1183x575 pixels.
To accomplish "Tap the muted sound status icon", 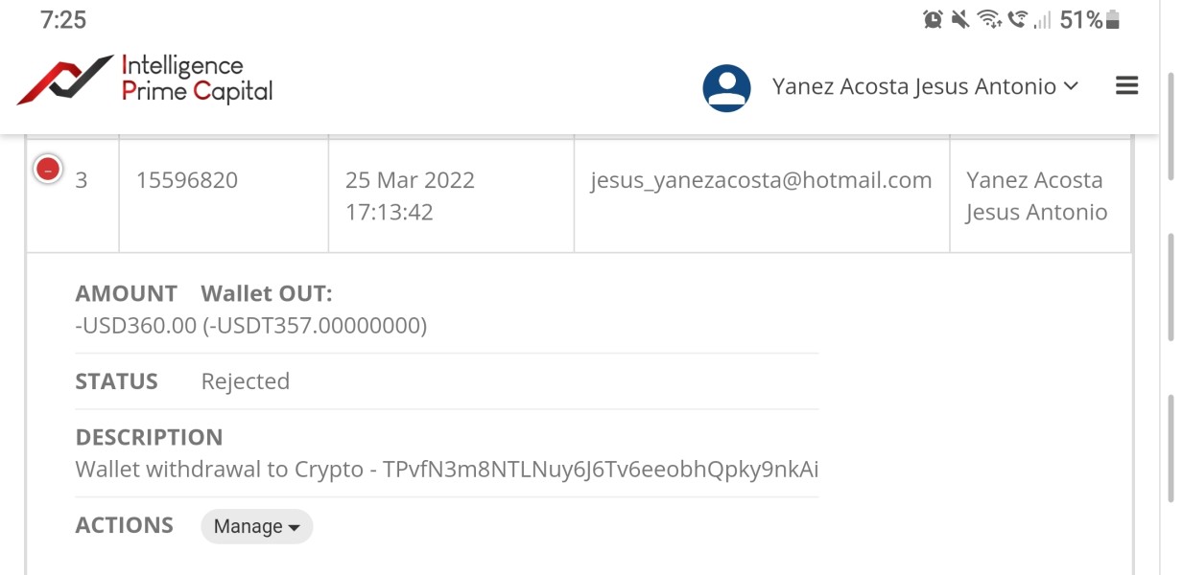I will point(960,19).
